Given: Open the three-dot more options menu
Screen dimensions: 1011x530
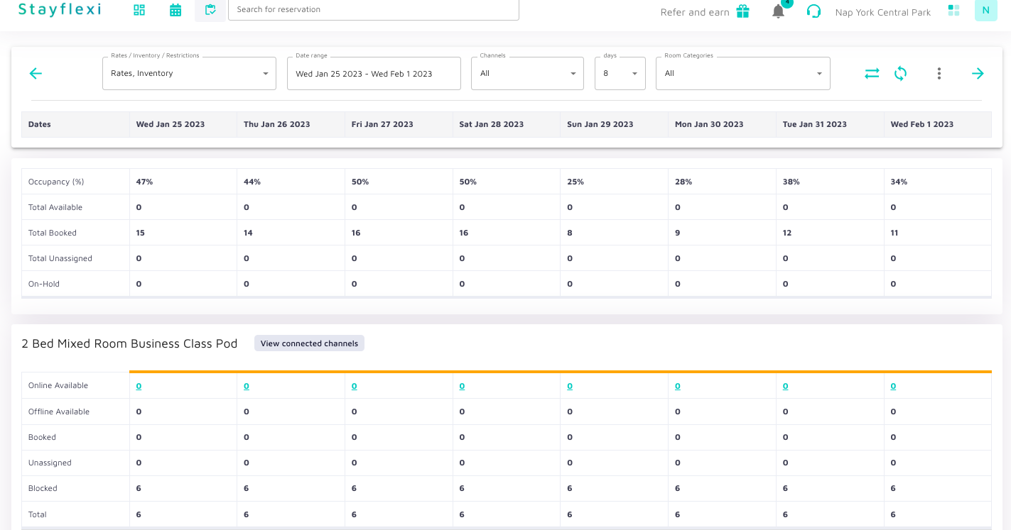Looking at the screenshot, I should [x=939, y=73].
